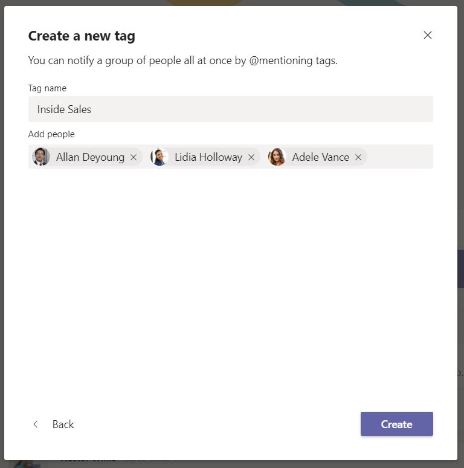464x468 pixels.
Task: Select the Adele Vance name chip
Action: click(320, 157)
